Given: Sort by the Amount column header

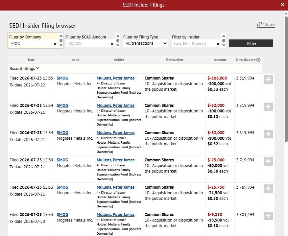Looking at the screenshot, I should (x=220, y=60).
